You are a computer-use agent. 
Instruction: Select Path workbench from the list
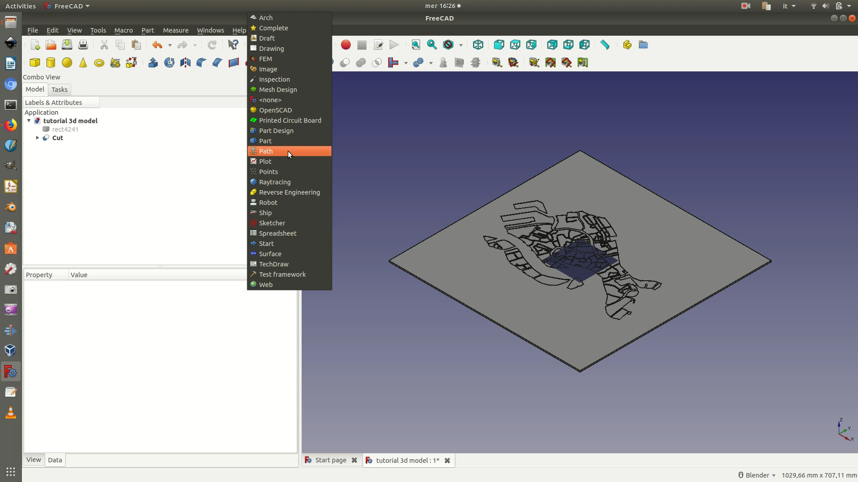coord(290,151)
